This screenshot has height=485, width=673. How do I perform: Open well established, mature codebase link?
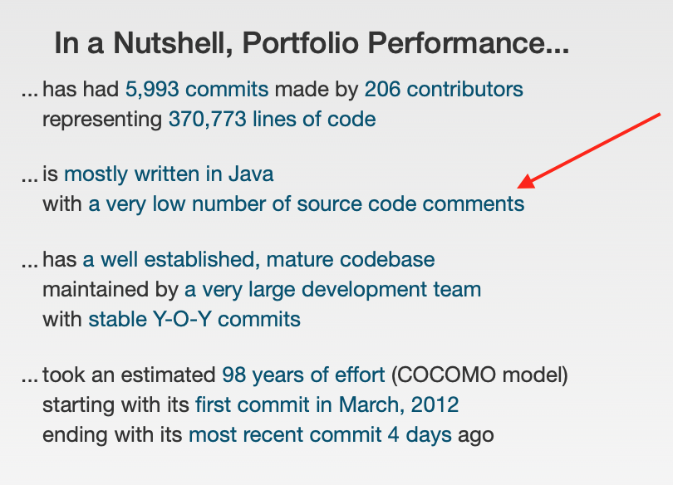258,260
